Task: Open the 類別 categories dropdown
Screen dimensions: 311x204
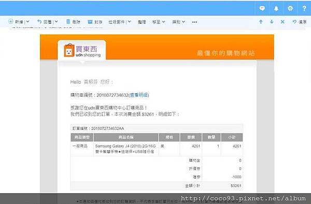Action: coord(178,22)
